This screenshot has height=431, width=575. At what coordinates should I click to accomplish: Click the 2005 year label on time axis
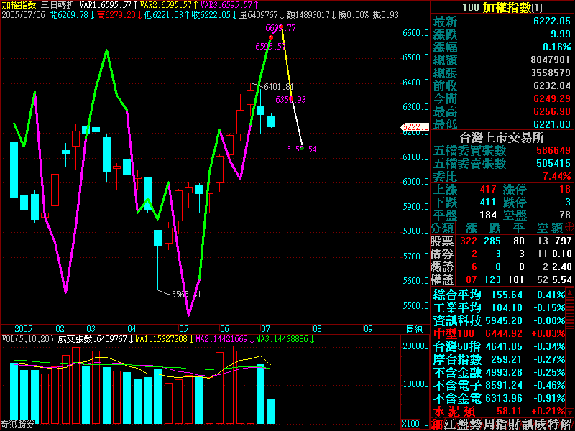[23, 329]
